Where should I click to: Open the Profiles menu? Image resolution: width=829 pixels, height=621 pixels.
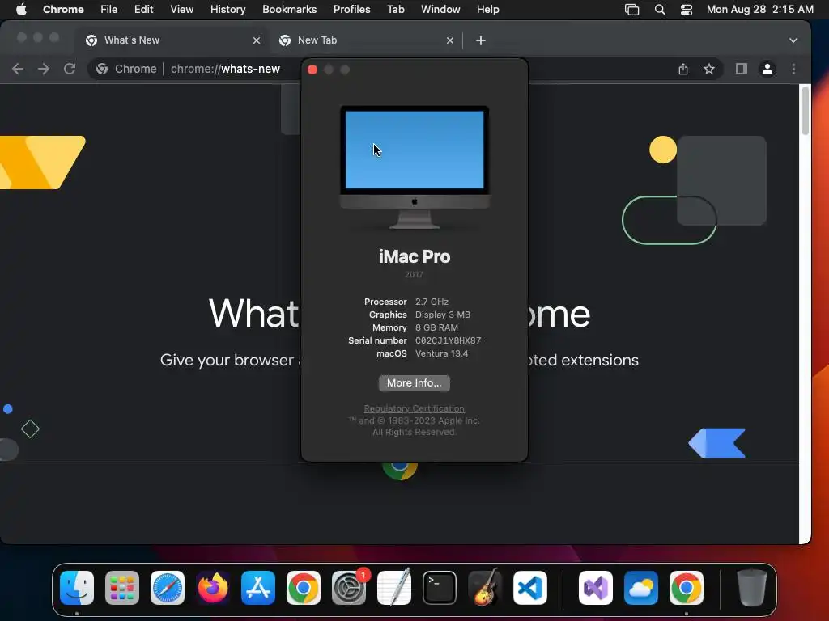pos(351,9)
